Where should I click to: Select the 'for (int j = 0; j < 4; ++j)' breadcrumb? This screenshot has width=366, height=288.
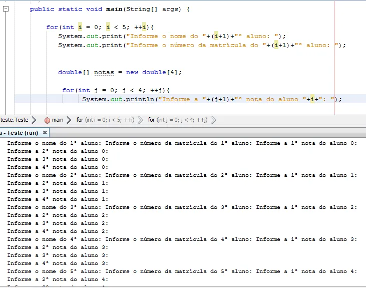click(178, 120)
